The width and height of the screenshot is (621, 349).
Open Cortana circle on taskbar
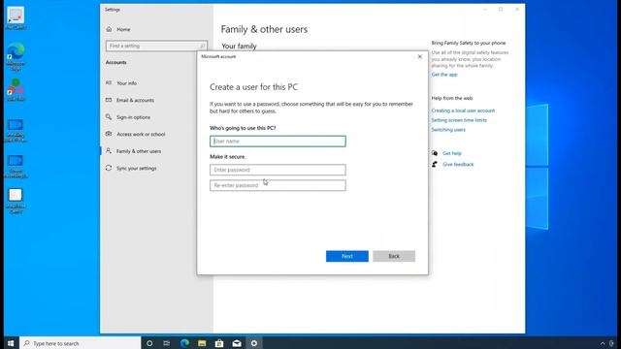[x=149, y=343]
